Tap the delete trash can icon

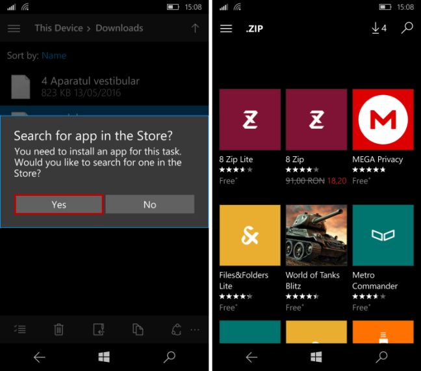click(x=58, y=329)
